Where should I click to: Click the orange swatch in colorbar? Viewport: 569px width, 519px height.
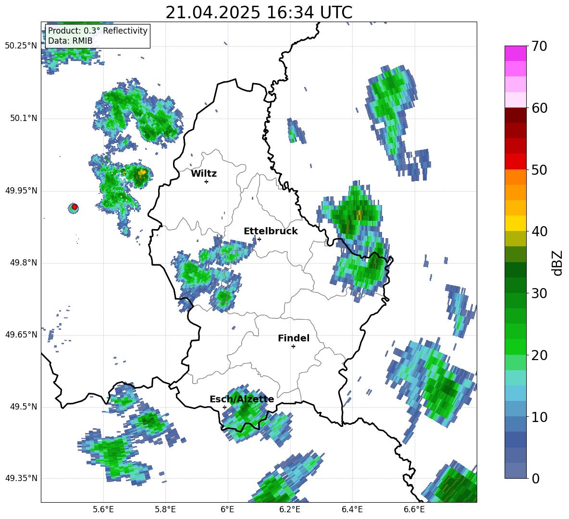tap(515, 177)
